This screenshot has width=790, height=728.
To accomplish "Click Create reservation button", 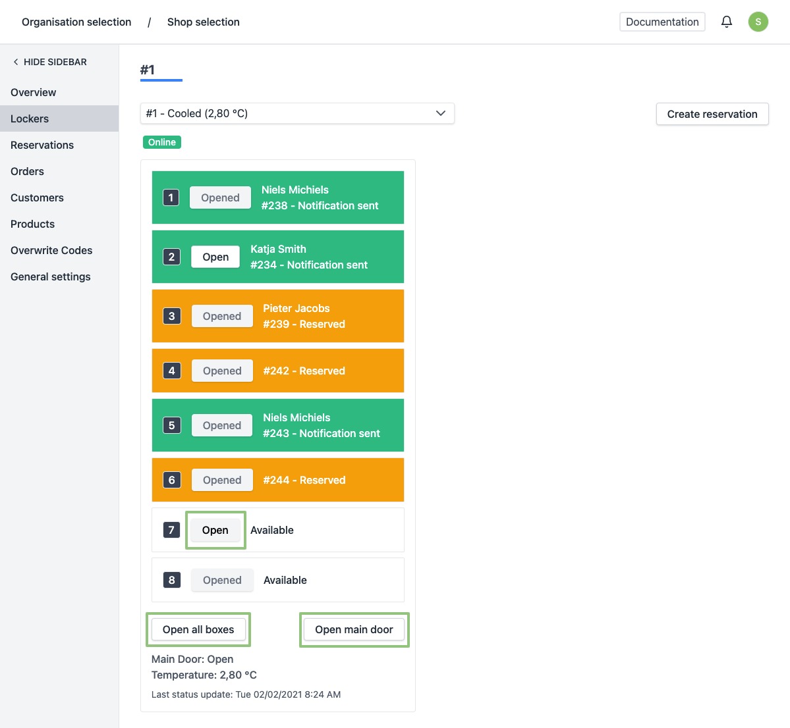I will click(712, 114).
